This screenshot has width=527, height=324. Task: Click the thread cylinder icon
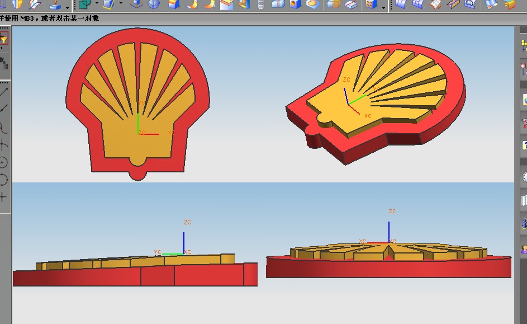pos(261,4)
